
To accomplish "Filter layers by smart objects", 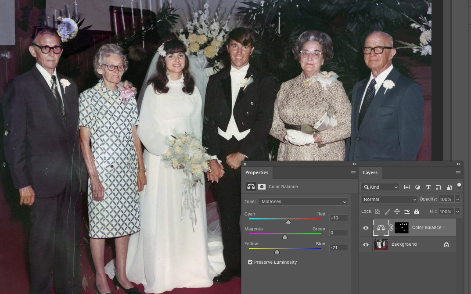I will (449, 187).
